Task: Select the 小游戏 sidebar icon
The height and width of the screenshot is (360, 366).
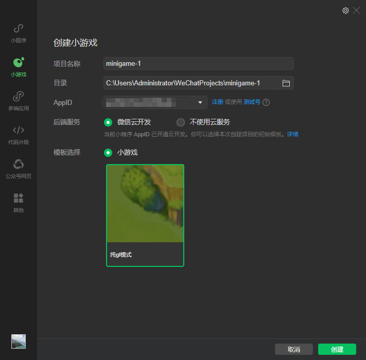Action: (x=19, y=63)
